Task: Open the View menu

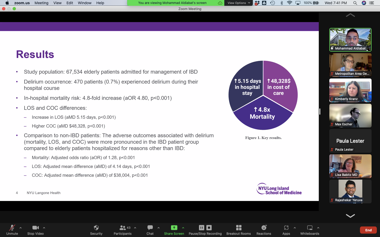Action: click(57, 3)
